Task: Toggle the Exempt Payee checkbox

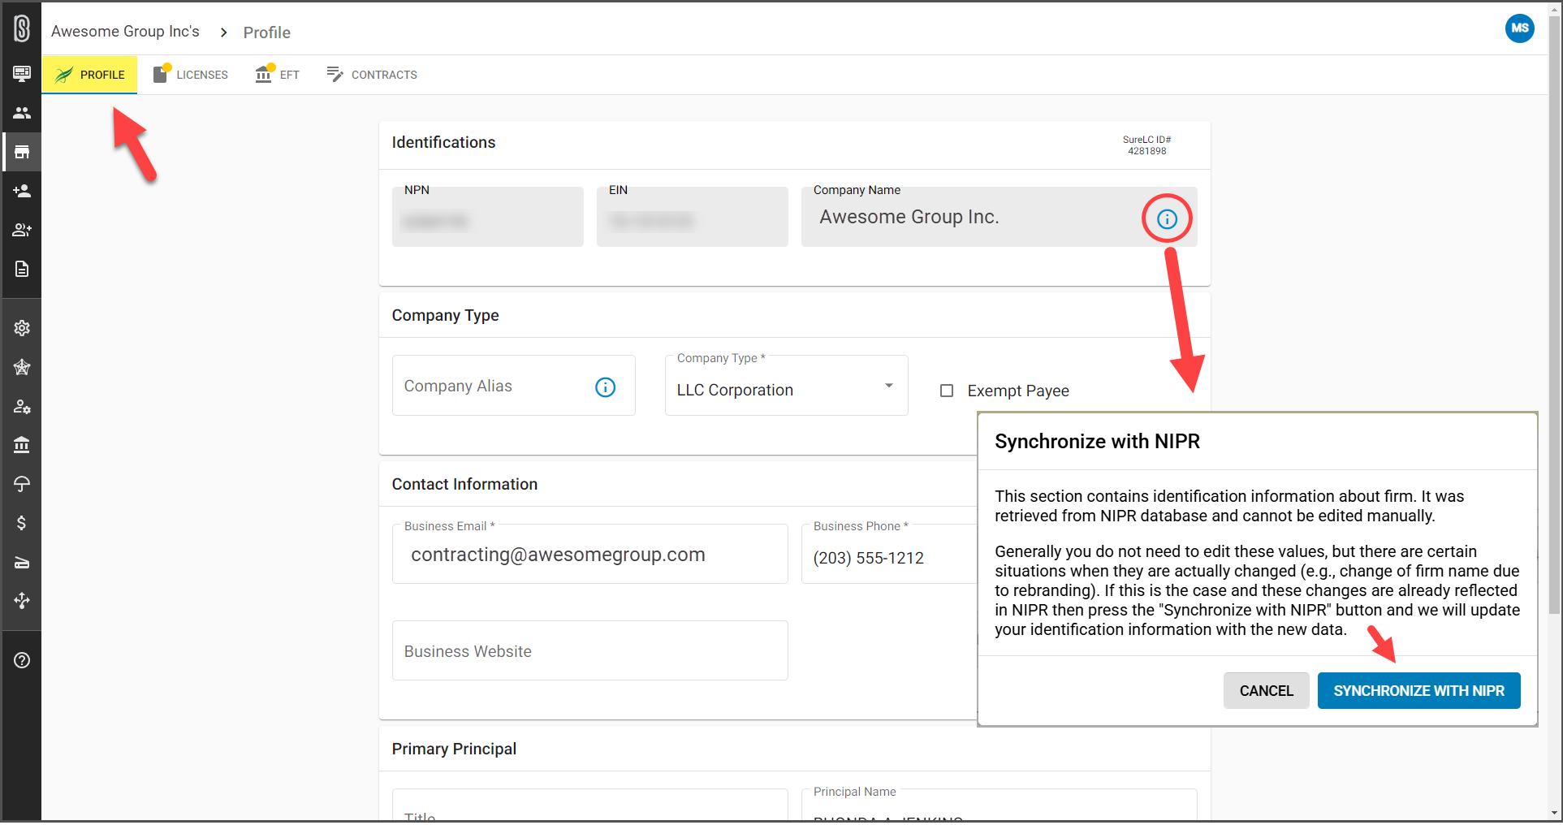Action: coord(946,391)
